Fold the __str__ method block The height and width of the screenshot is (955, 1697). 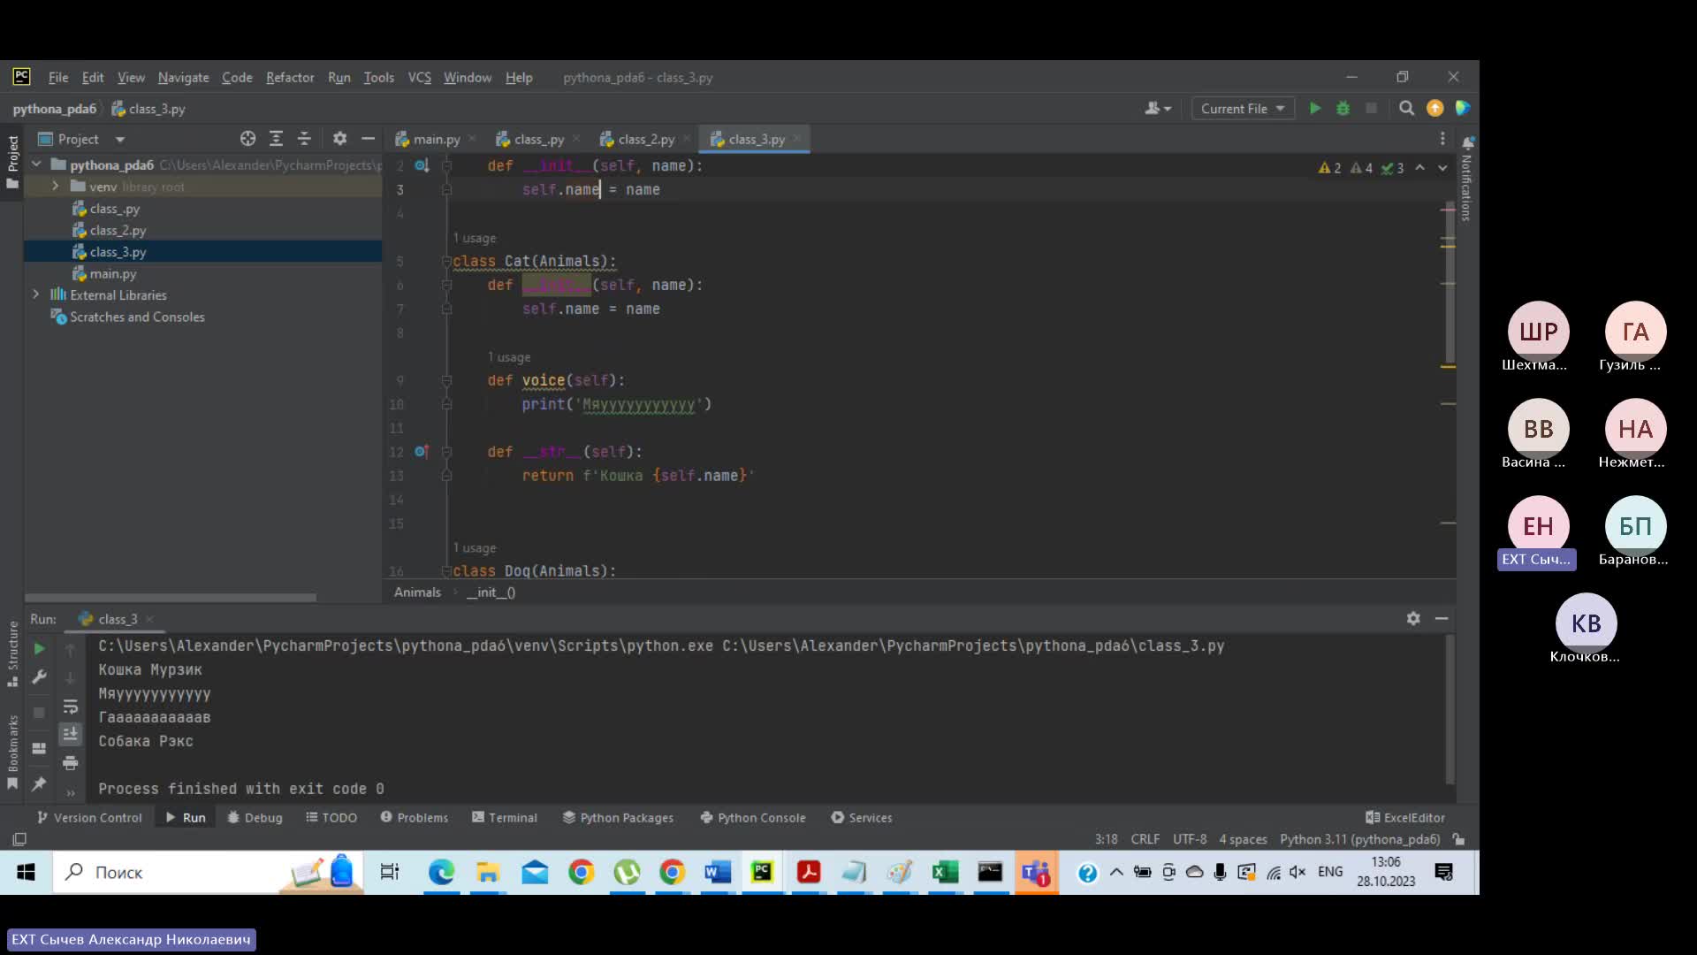click(x=446, y=452)
